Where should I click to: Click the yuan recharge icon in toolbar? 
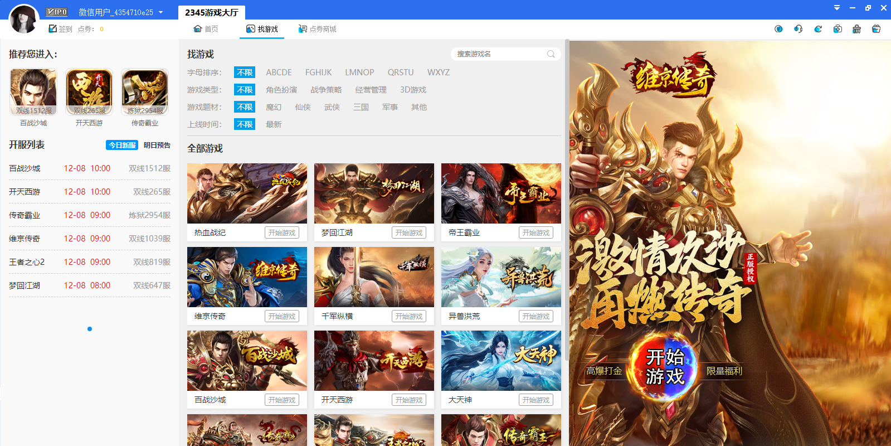tap(778, 29)
